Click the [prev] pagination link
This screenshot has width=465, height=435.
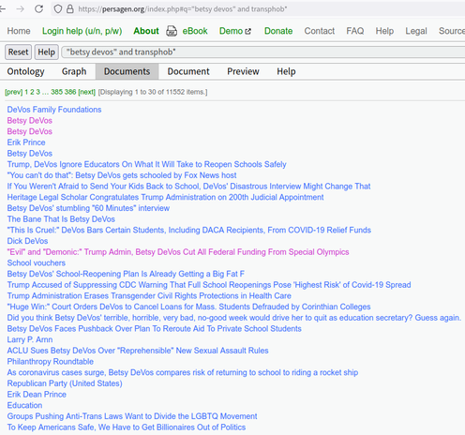point(14,92)
